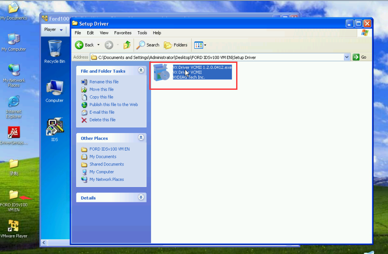Click Publish this file to the Web
This screenshot has width=388, height=254.
tap(114, 105)
